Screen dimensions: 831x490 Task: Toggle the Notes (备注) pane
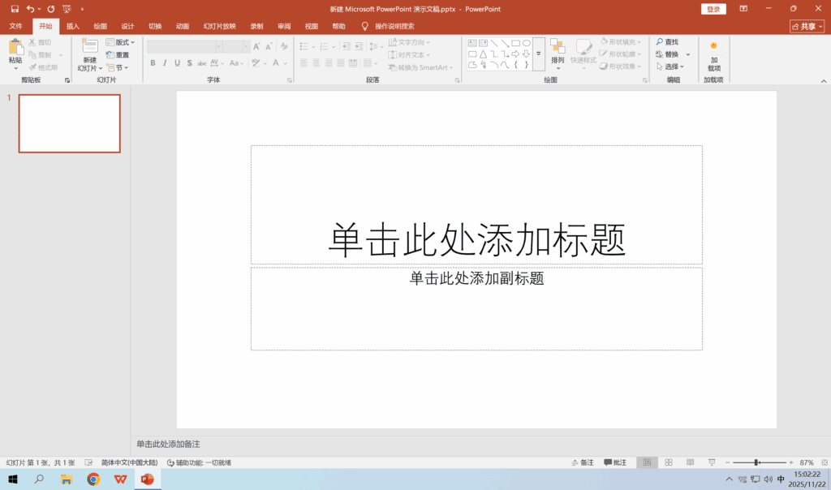click(582, 462)
